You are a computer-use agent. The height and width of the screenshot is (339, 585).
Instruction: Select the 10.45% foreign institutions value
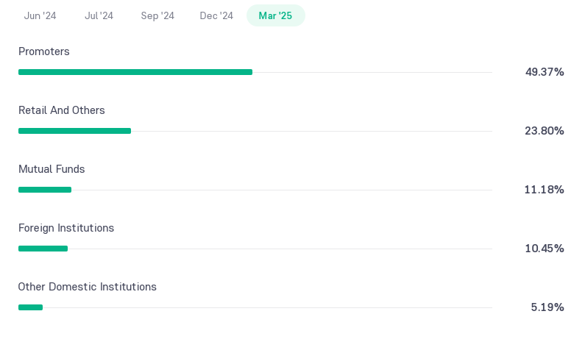pyautogui.click(x=545, y=249)
